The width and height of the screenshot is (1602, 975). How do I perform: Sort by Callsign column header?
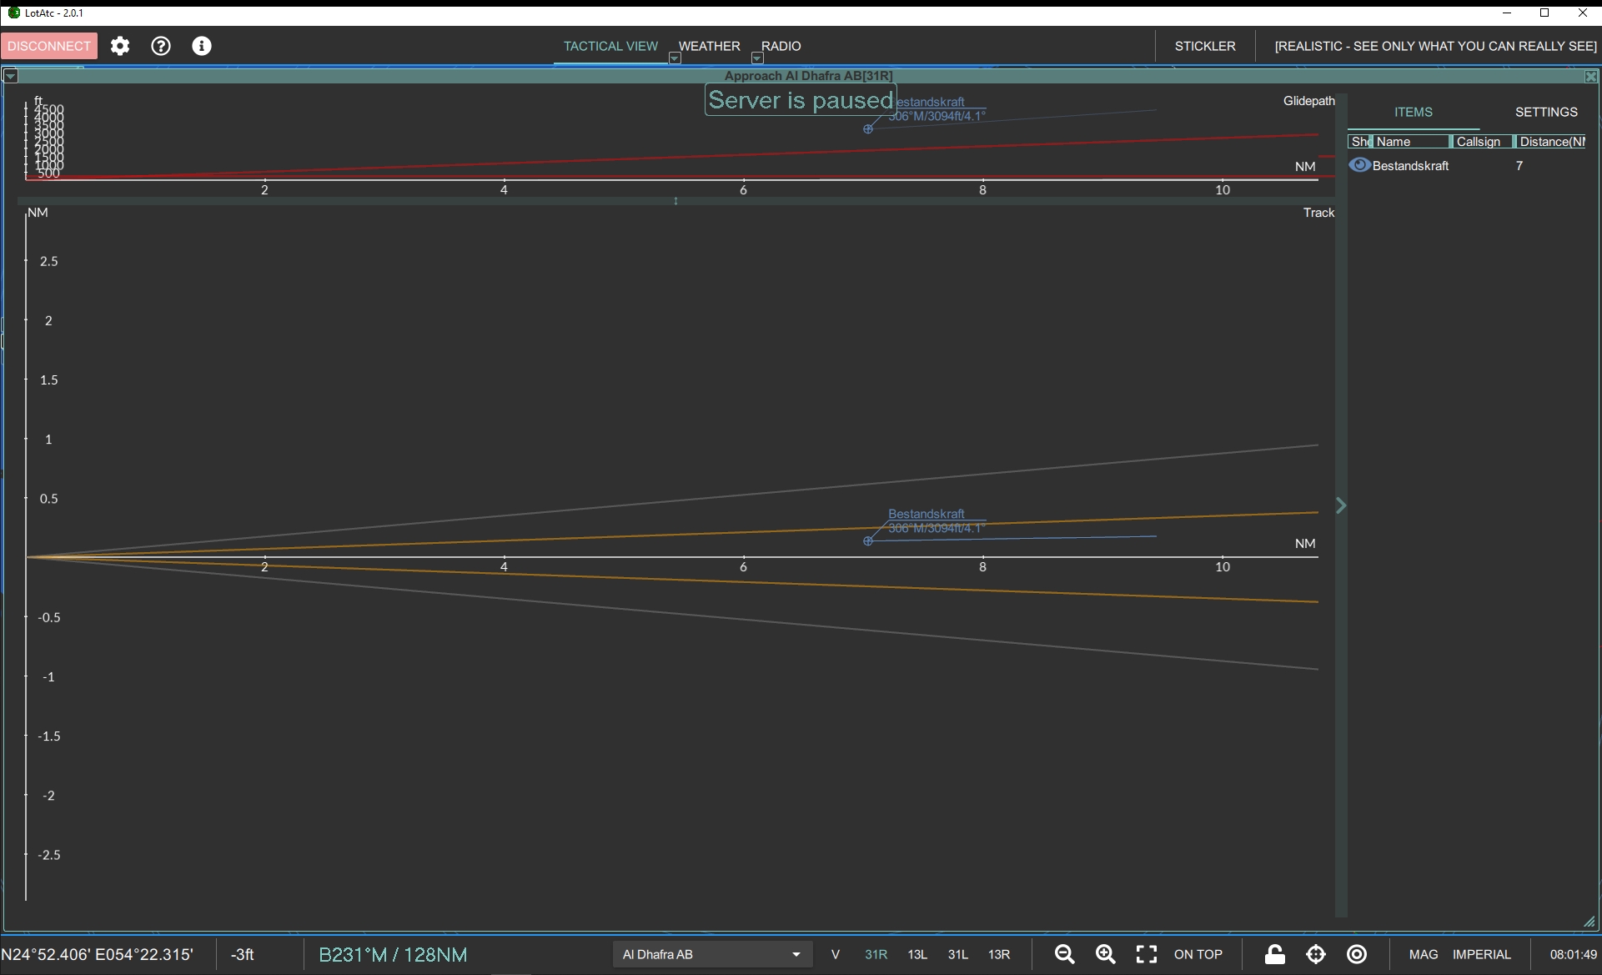(1482, 142)
